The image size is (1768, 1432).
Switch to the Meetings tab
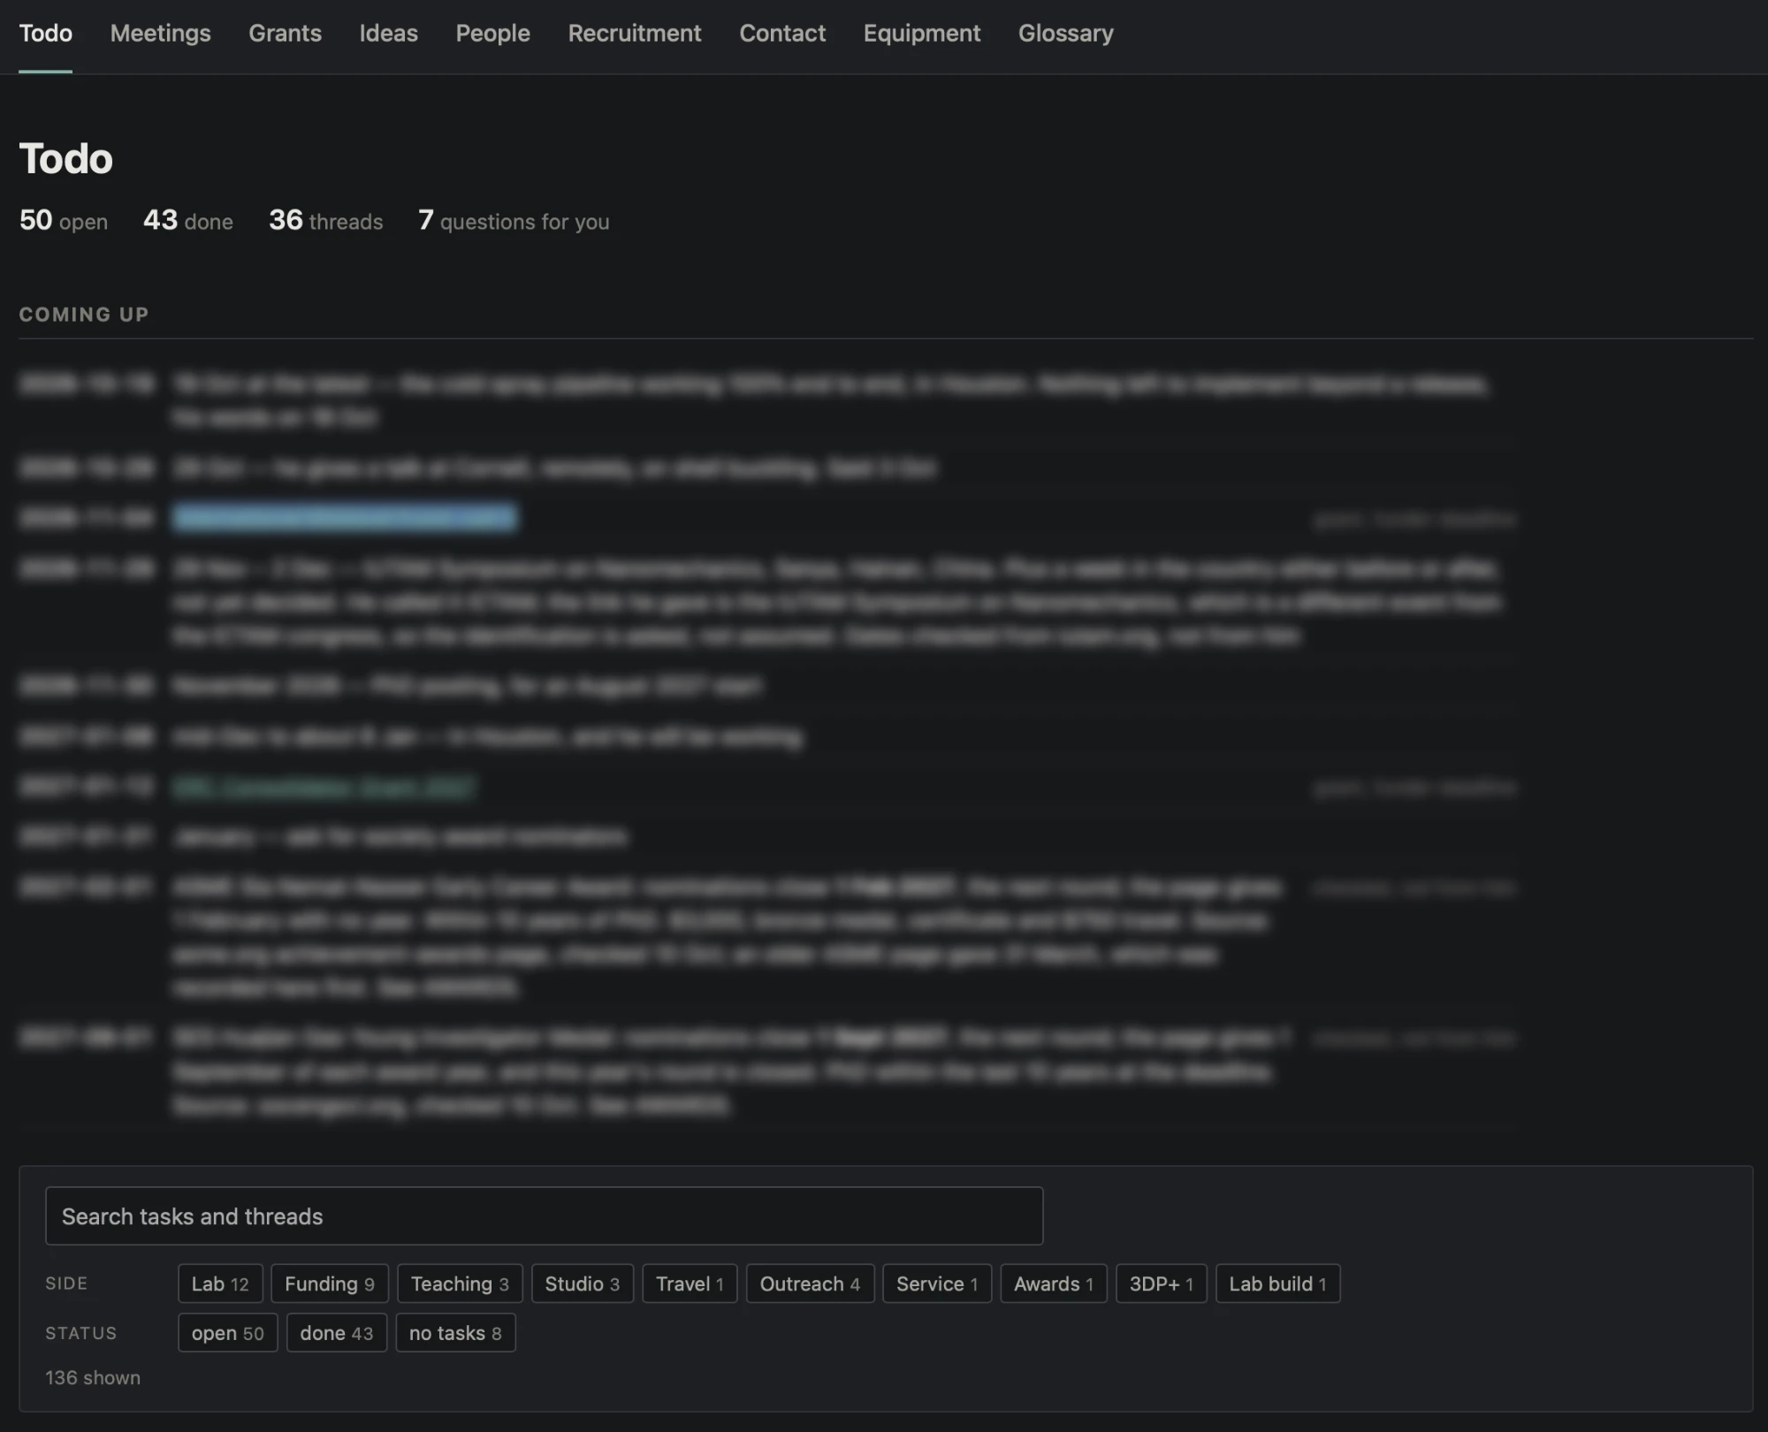(161, 34)
